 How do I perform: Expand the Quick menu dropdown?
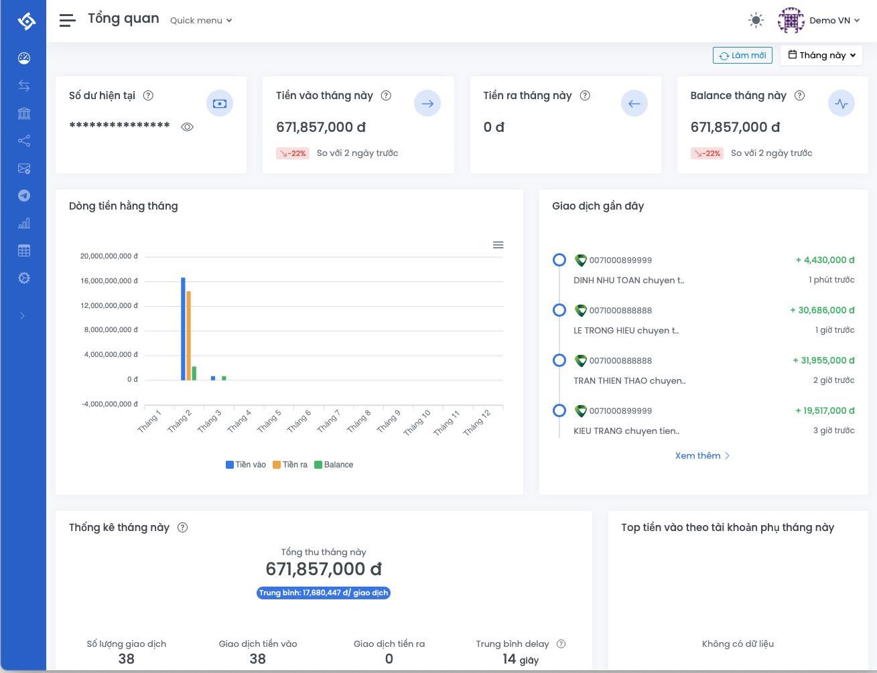pyautogui.click(x=201, y=21)
